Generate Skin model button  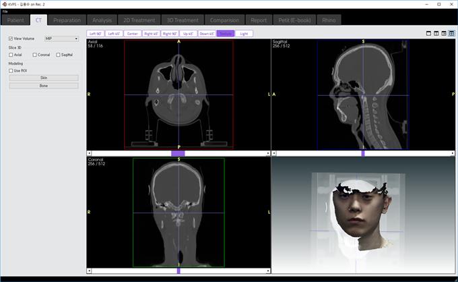pyautogui.click(x=44, y=78)
